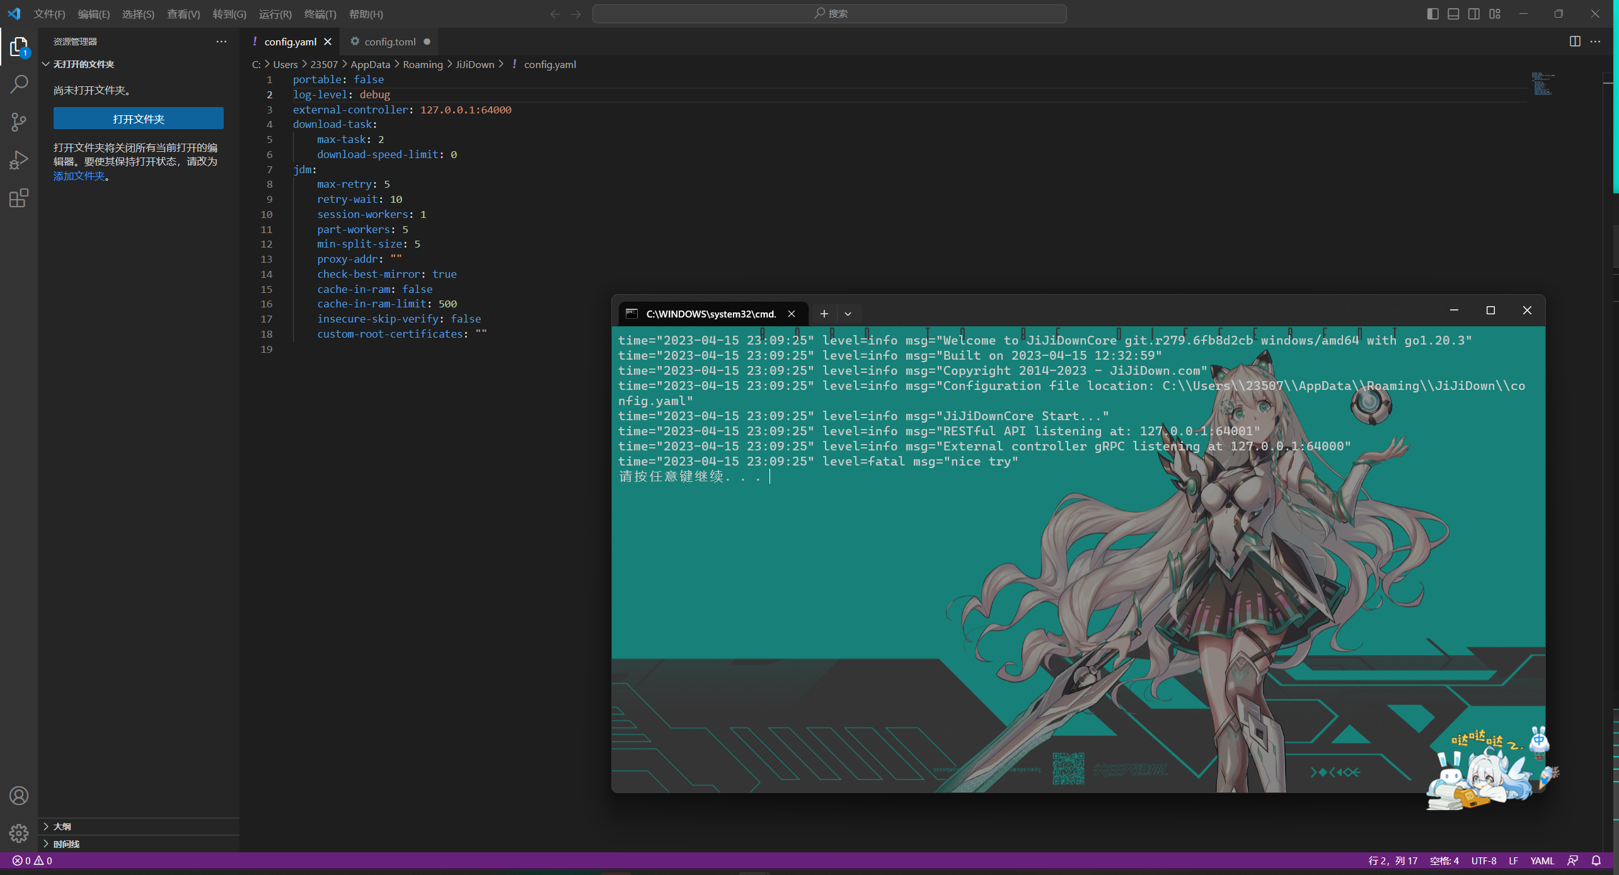Click the JiJiDown breadcrumb segment

click(x=475, y=64)
